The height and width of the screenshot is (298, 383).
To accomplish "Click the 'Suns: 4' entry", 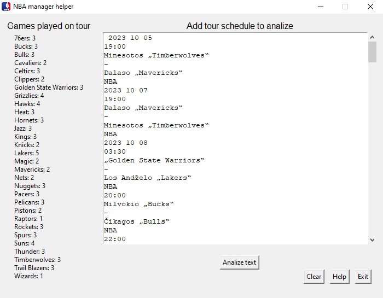I will (x=25, y=243).
